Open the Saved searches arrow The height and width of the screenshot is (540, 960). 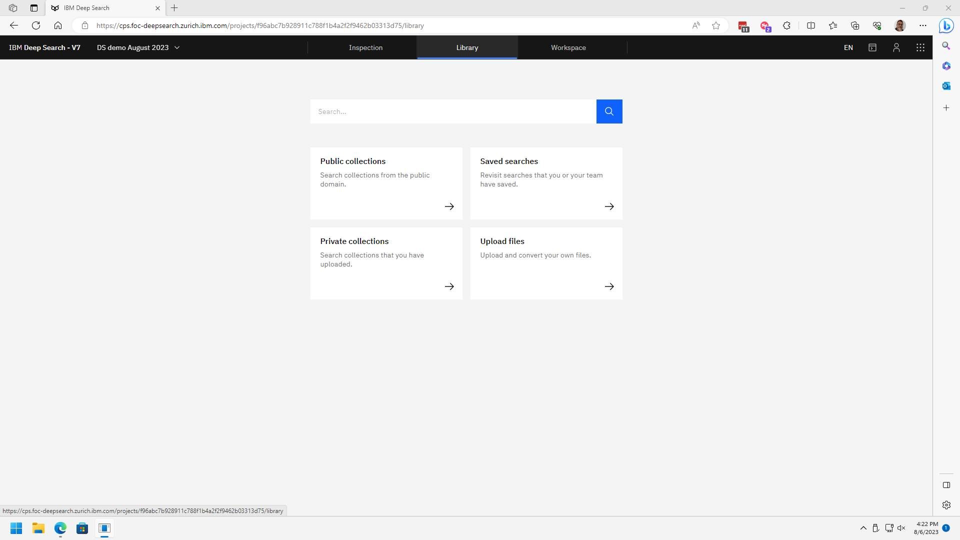(609, 206)
